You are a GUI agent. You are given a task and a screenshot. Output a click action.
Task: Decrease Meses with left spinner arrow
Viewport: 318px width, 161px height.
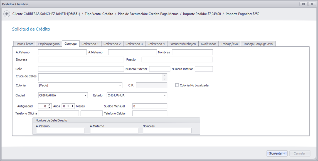pyautogui.click(x=68, y=106)
